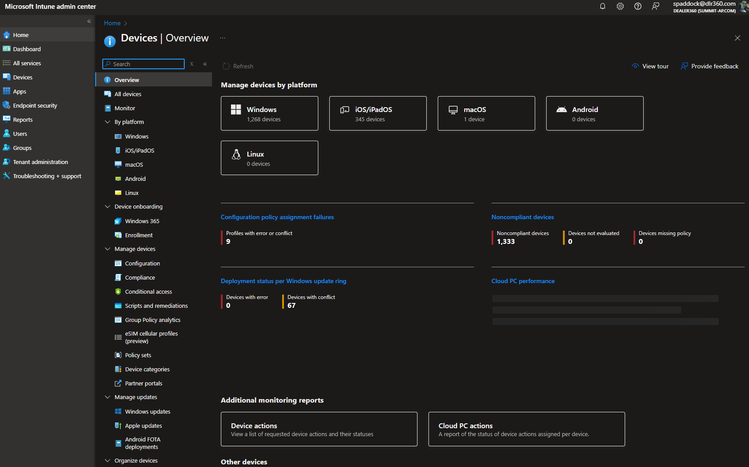This screenshot has width=749, height=467.
Task: Click the Home house icon in sidebar
Action: [7, 35]
